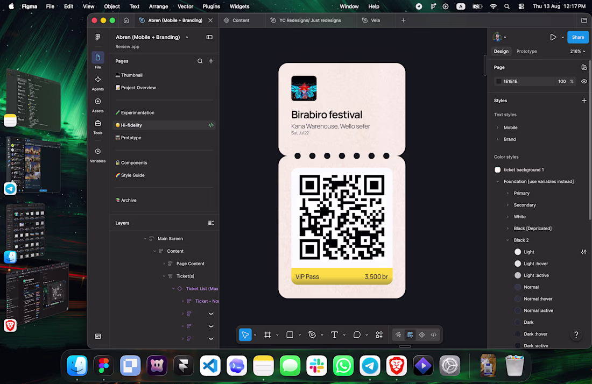Open Move tool options dropdown arrow
This screenshot has width=592, height=384.
(255, 335)
